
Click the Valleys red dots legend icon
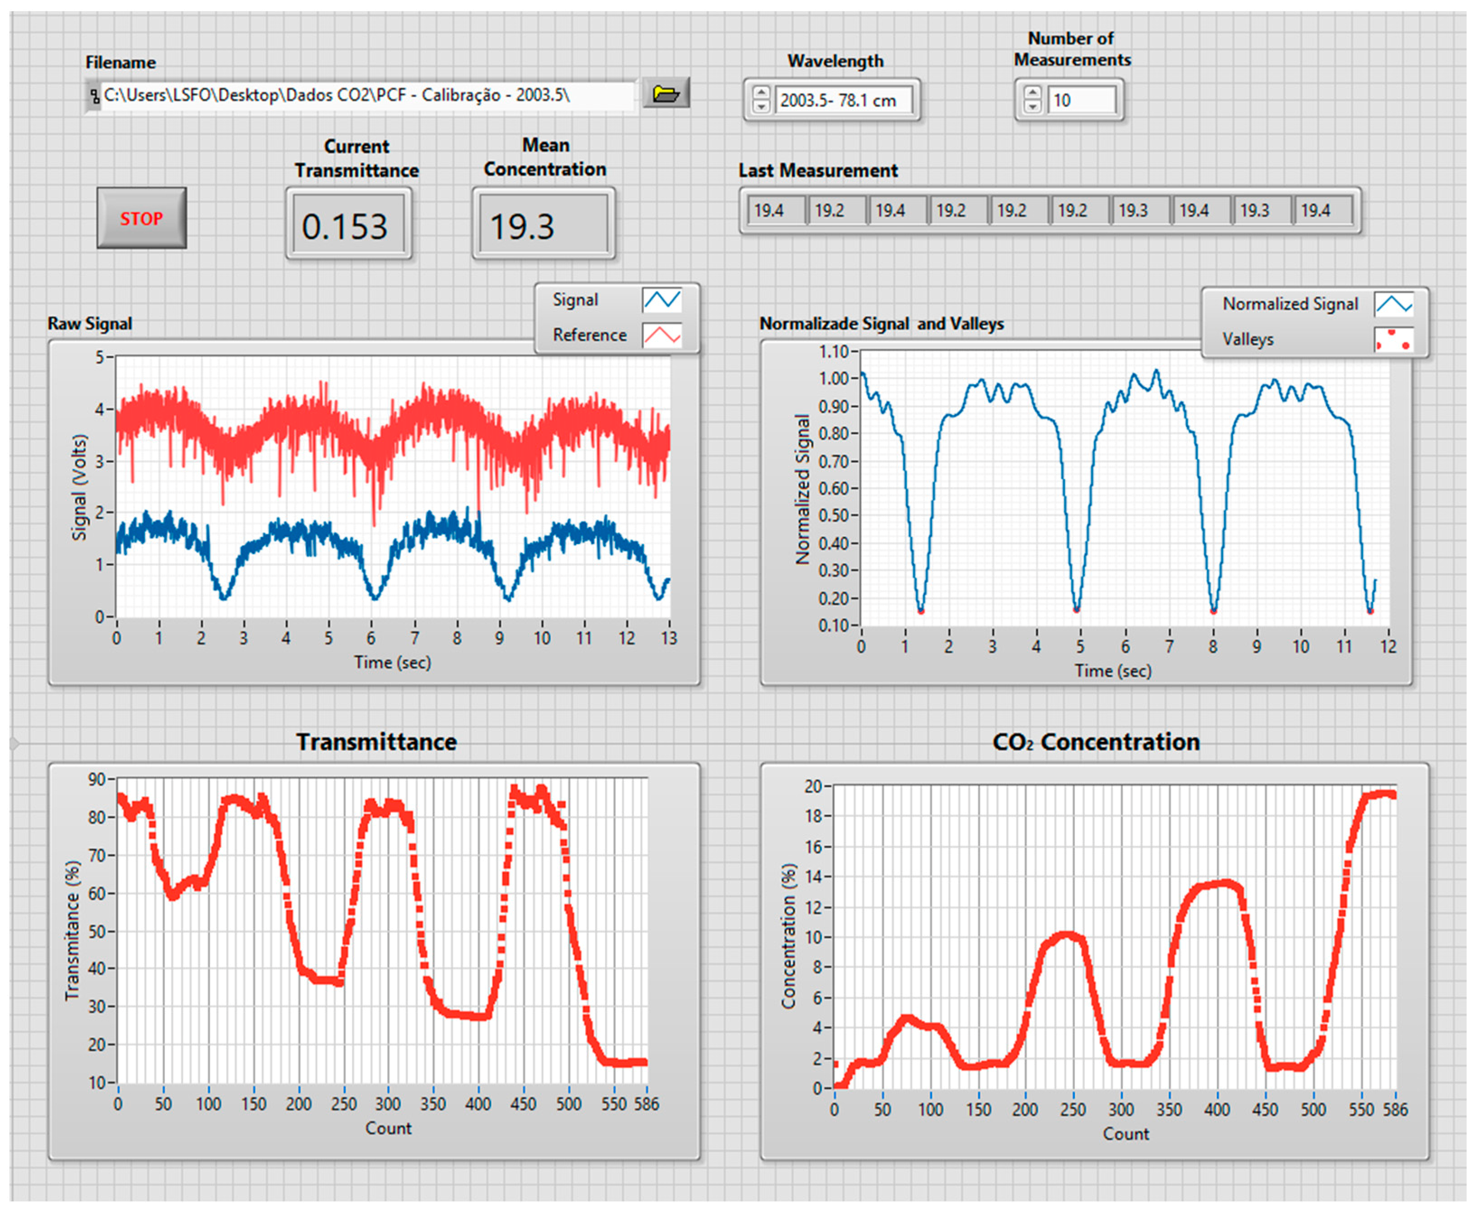[1393, 340]
